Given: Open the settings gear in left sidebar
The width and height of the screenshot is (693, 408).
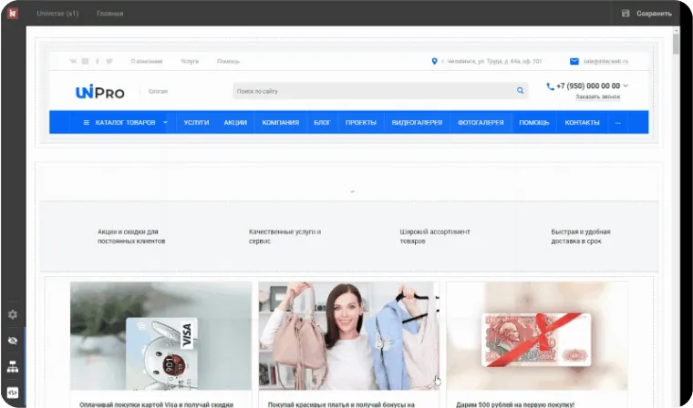Looking at the screenshot, I should (x=13, y=314).
